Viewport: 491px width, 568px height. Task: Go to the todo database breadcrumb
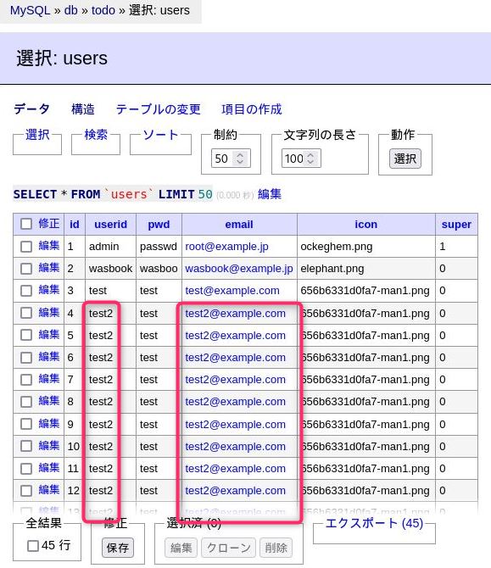103,10
